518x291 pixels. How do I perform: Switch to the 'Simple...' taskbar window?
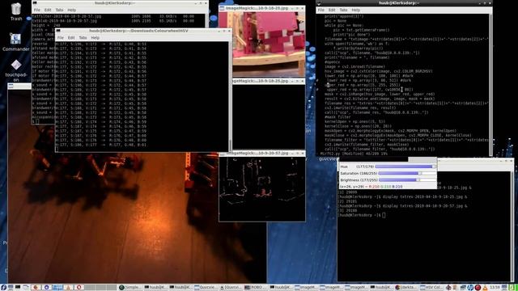tap(130, 288)
